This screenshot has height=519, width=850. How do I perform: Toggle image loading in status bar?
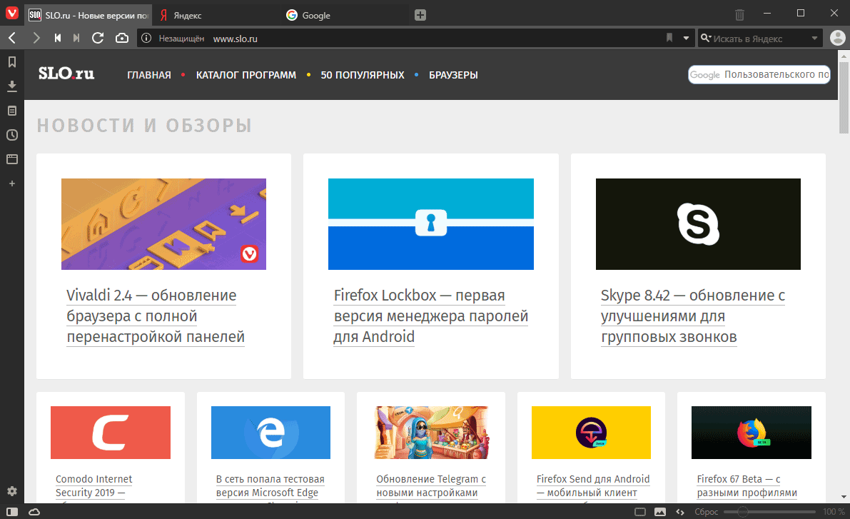659,511
